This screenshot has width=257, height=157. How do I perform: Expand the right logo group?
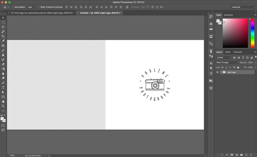click(221, 72)
